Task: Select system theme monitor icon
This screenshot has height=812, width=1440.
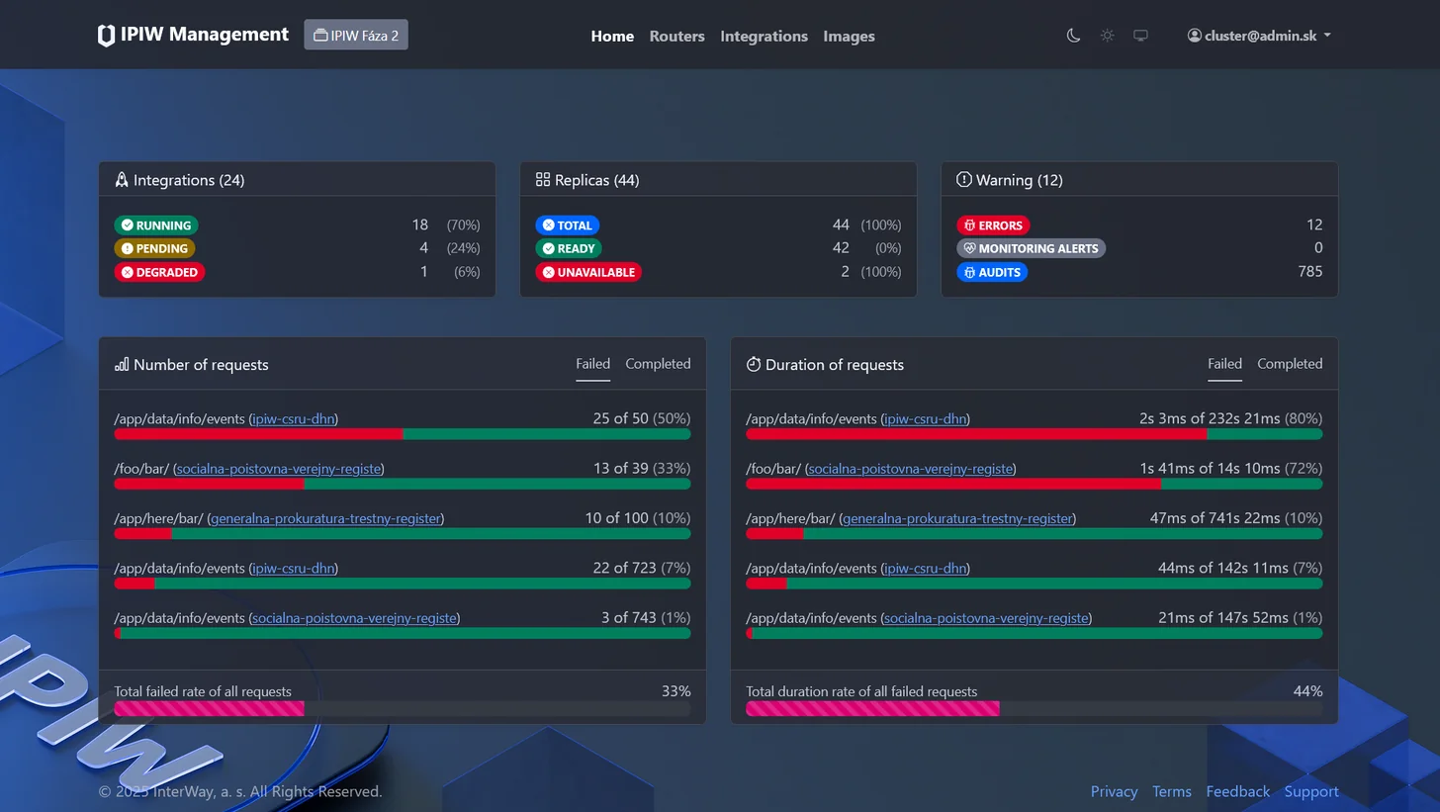Action: [x=1140, y=36]
